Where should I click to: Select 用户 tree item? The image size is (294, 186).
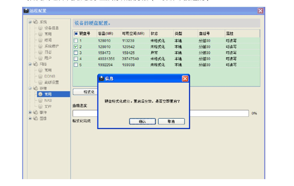[x=48, y=58]
